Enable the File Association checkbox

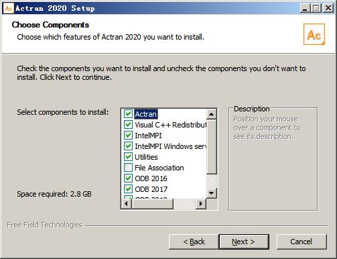click(128, 168)
